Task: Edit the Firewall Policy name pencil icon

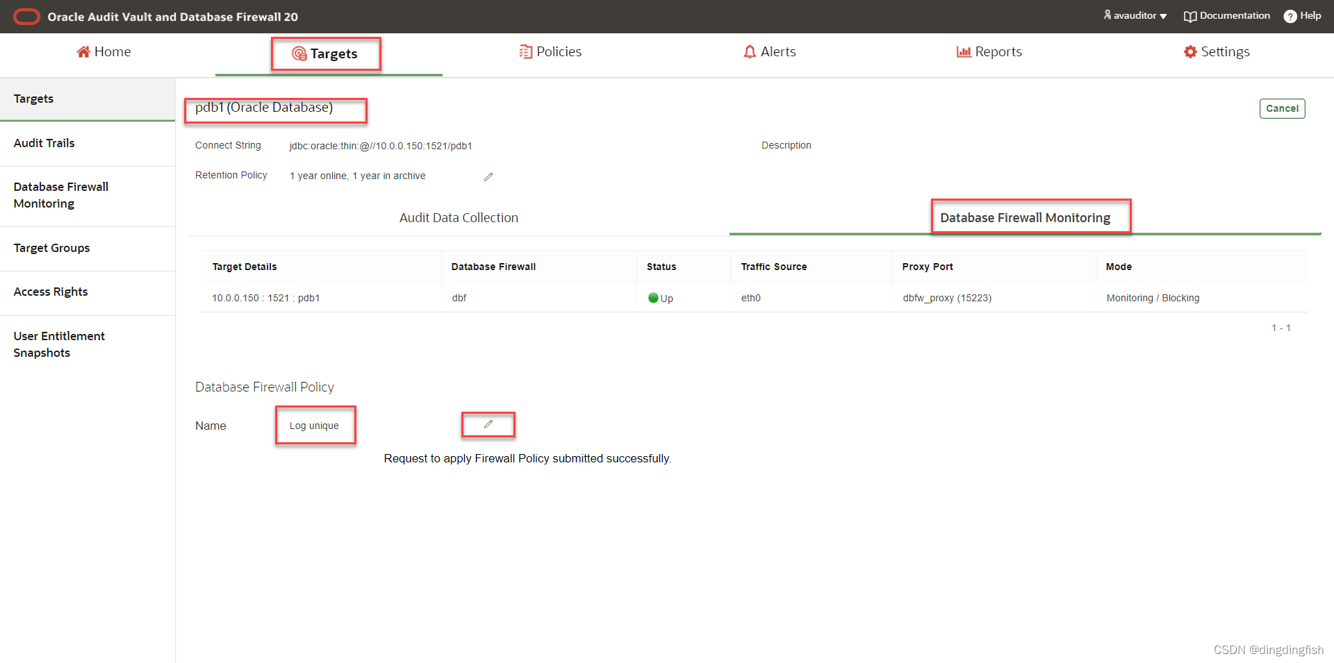Action: tap(488, 424)
